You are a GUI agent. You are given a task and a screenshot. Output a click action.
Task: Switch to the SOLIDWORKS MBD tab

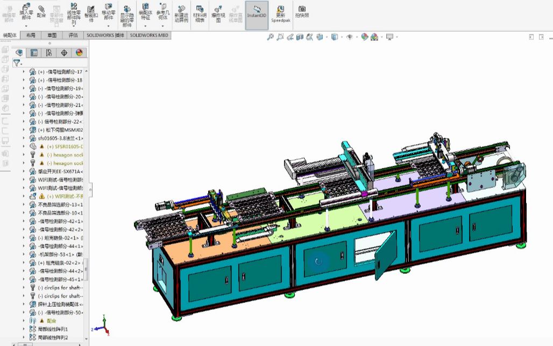pyautogui.click(x=150, y=34)
